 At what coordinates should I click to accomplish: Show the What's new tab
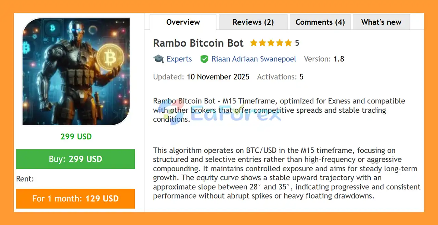(381, 22)
